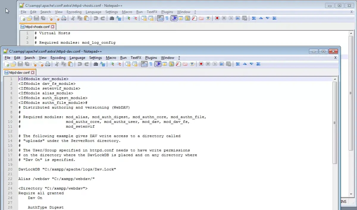
Task: Open File menu in httpd-dav.conf window
Action: click(x=7, y=58)
